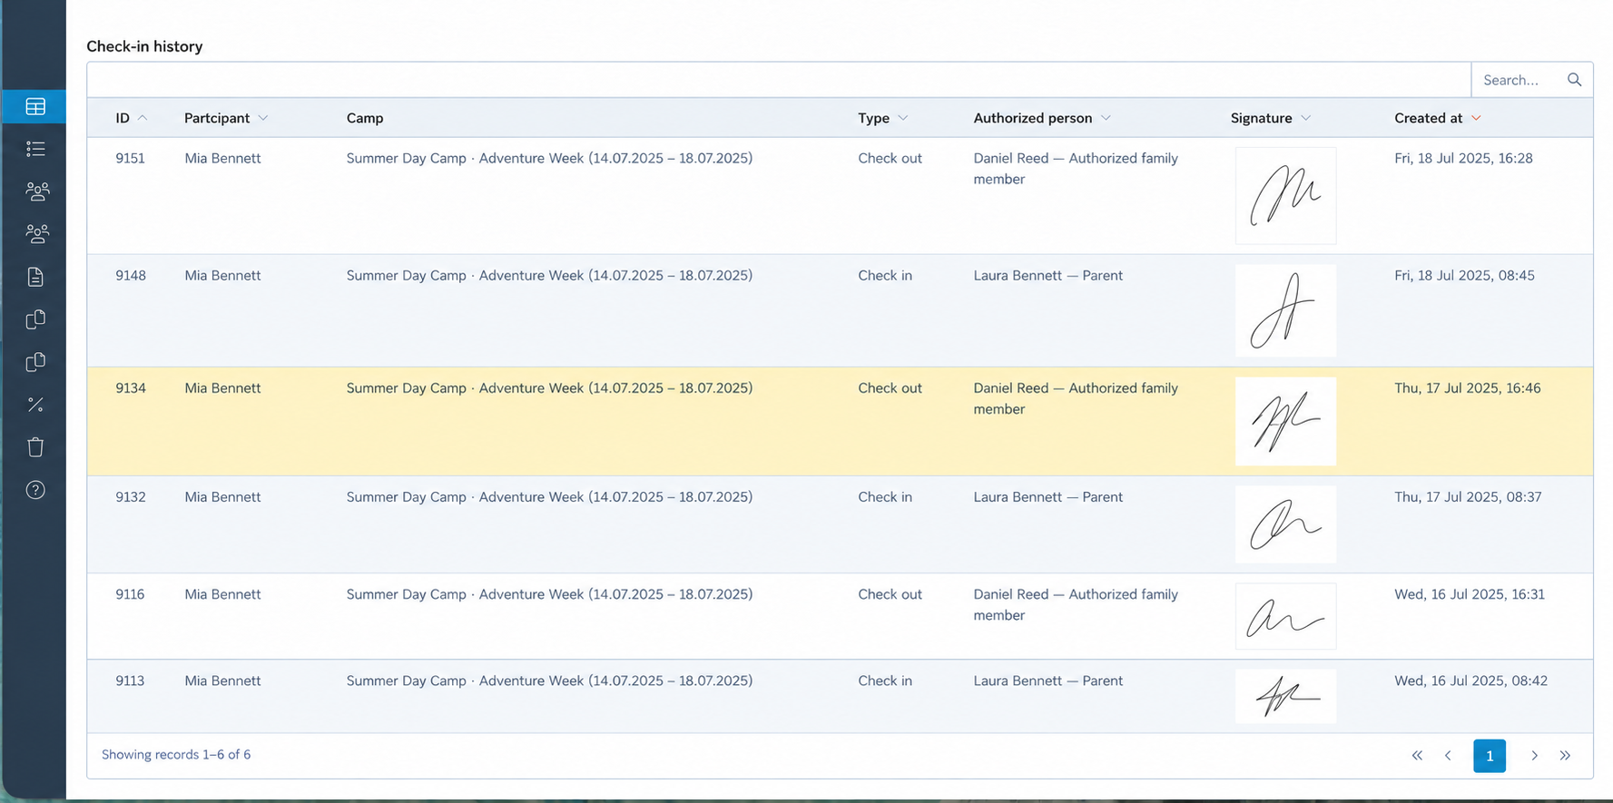Open the signature thumbnail for record 9116
Viewport: 1613px width, 803px height.
tap(1285, 616)
